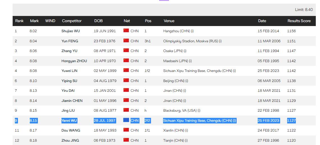320x145 pixels.
Task: Select the Yiru DAI competitor name
Action: pyautogui.click(x=68, y=91)
